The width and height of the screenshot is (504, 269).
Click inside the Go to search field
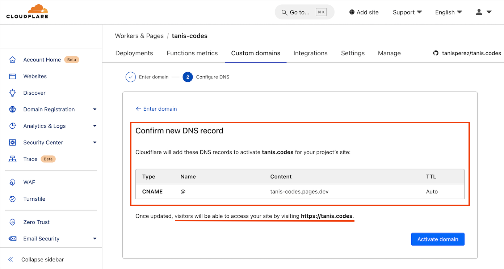[304, 12]
